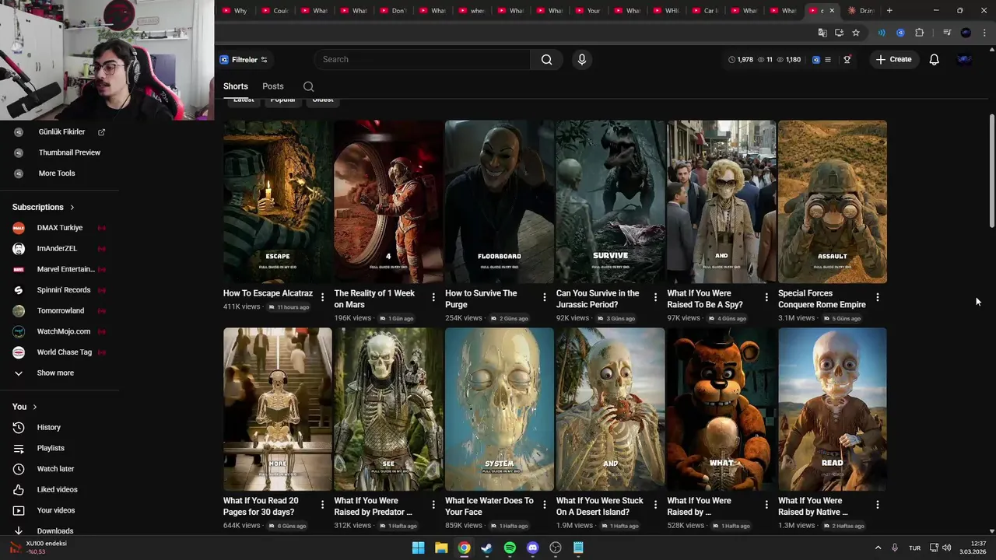Open Windows Start menu

(418, 548)
